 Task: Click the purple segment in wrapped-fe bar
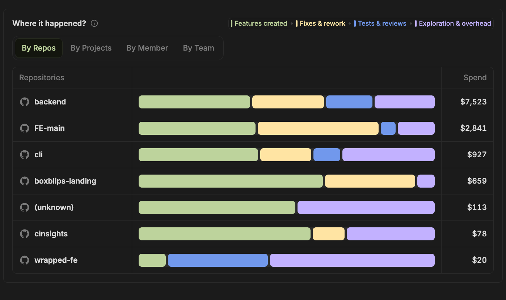click(x=352, y=260)
